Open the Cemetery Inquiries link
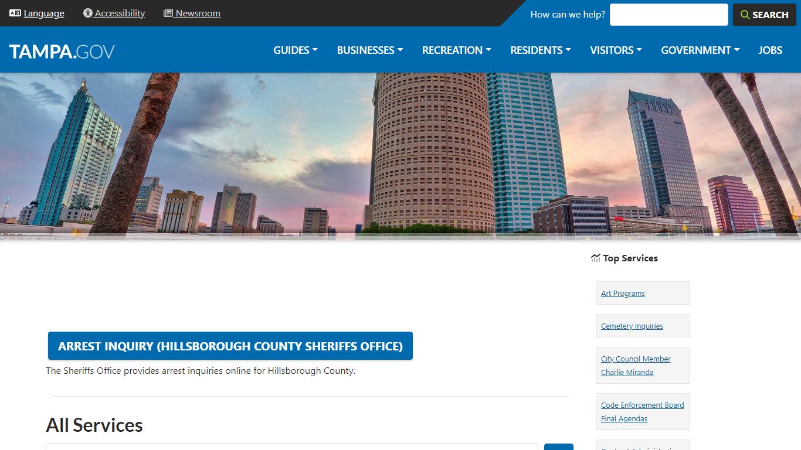 pyautogui.click(x=632, y=326)
